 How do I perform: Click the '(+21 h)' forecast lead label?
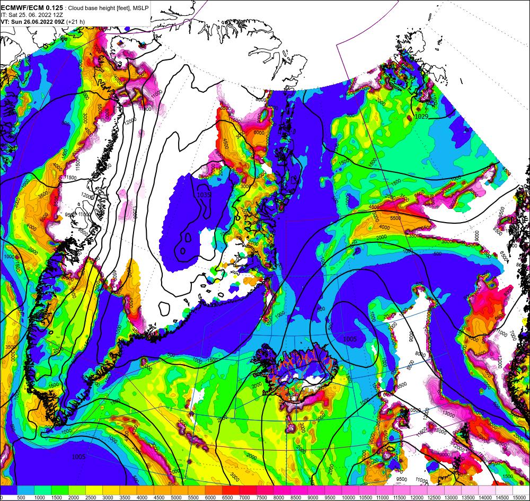click(75, 22)
